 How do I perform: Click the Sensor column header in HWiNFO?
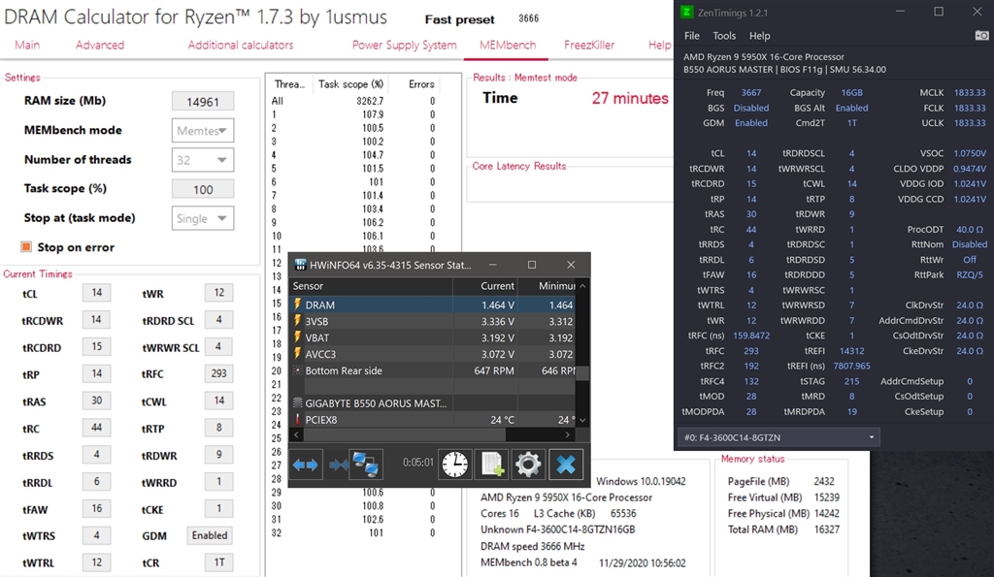point(371,286)
